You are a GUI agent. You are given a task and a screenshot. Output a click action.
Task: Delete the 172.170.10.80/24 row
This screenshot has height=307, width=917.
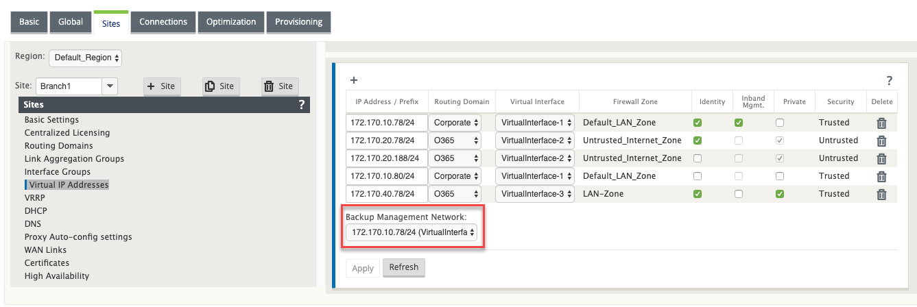pos(882,177)
